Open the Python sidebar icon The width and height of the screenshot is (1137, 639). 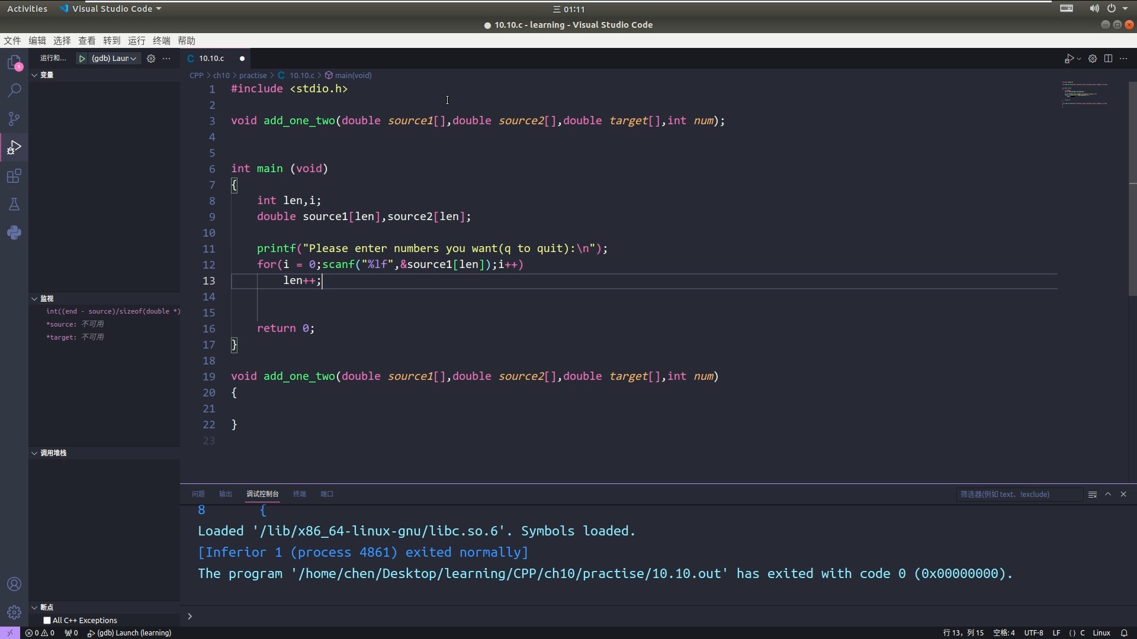point(14,233)
